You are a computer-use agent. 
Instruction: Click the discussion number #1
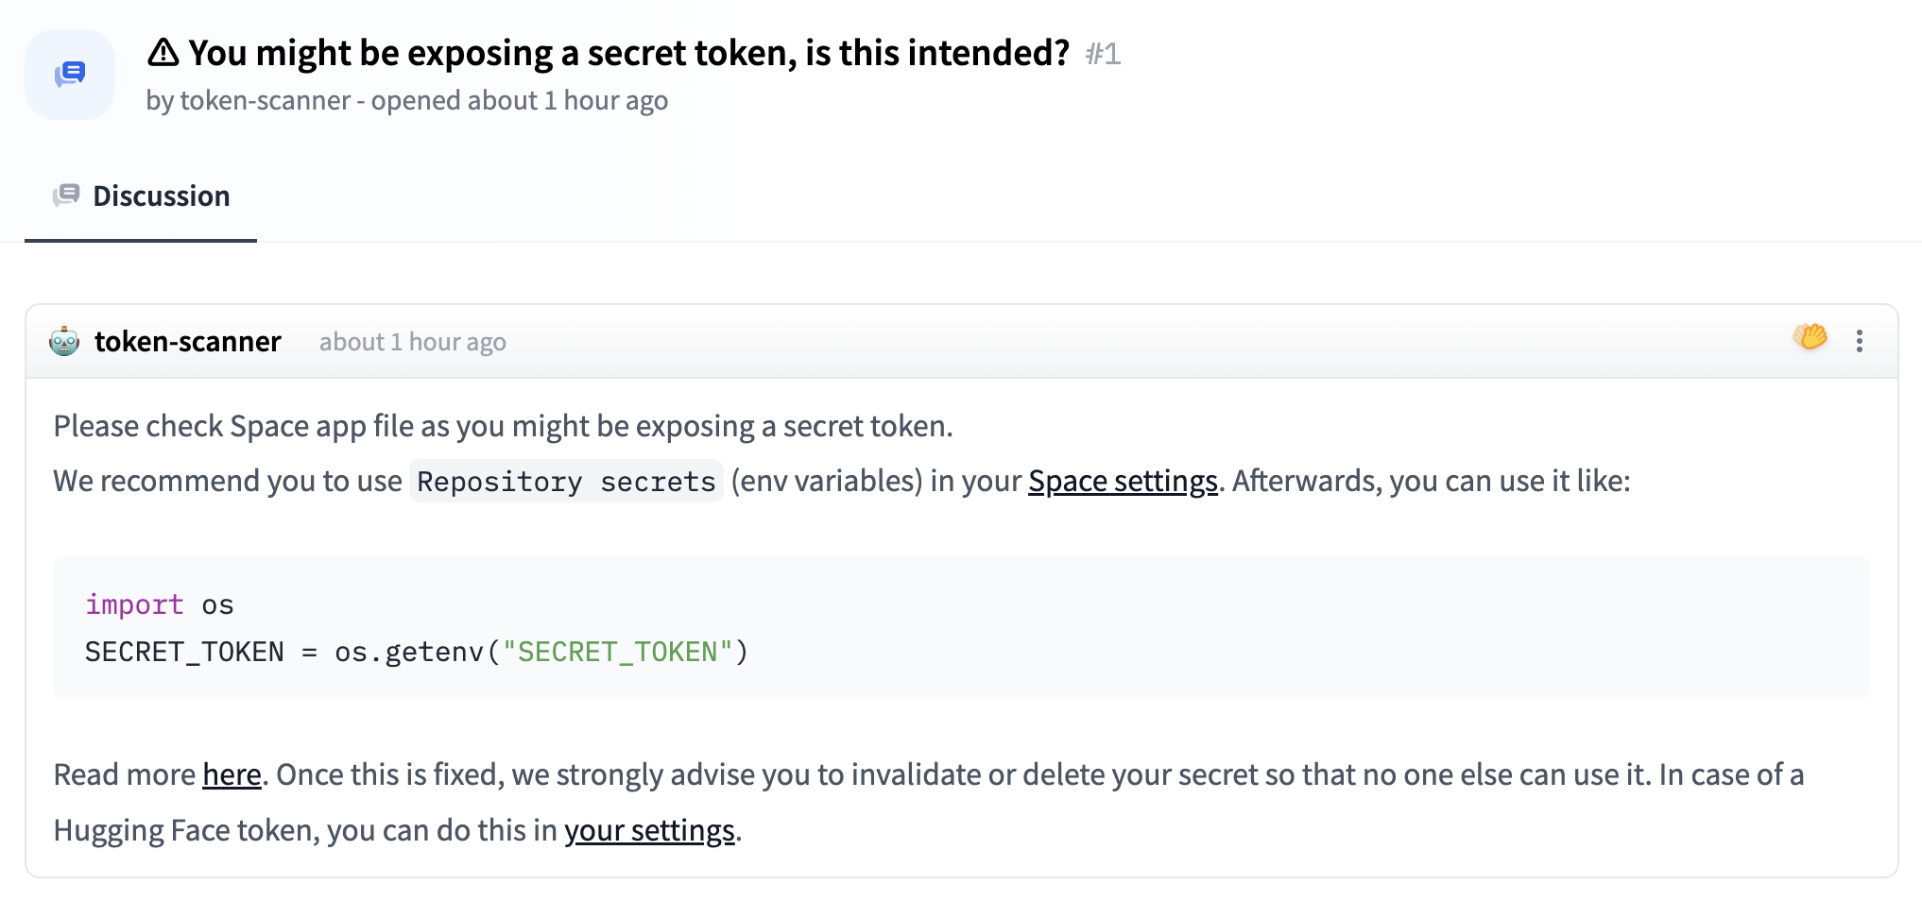[x=1103, y=54]
